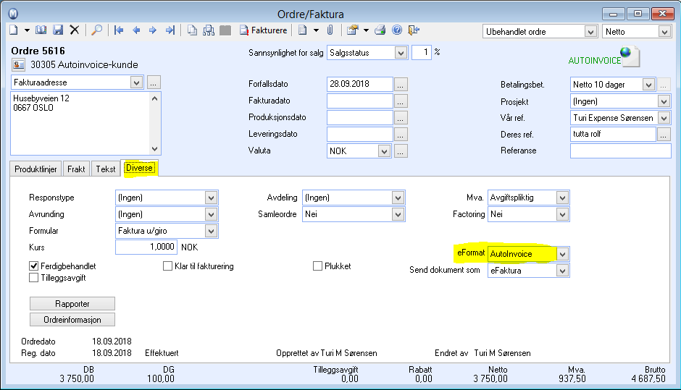The image size is (681, 390).
Task: Open help with the question mark icon
Action: click(397, 30)
